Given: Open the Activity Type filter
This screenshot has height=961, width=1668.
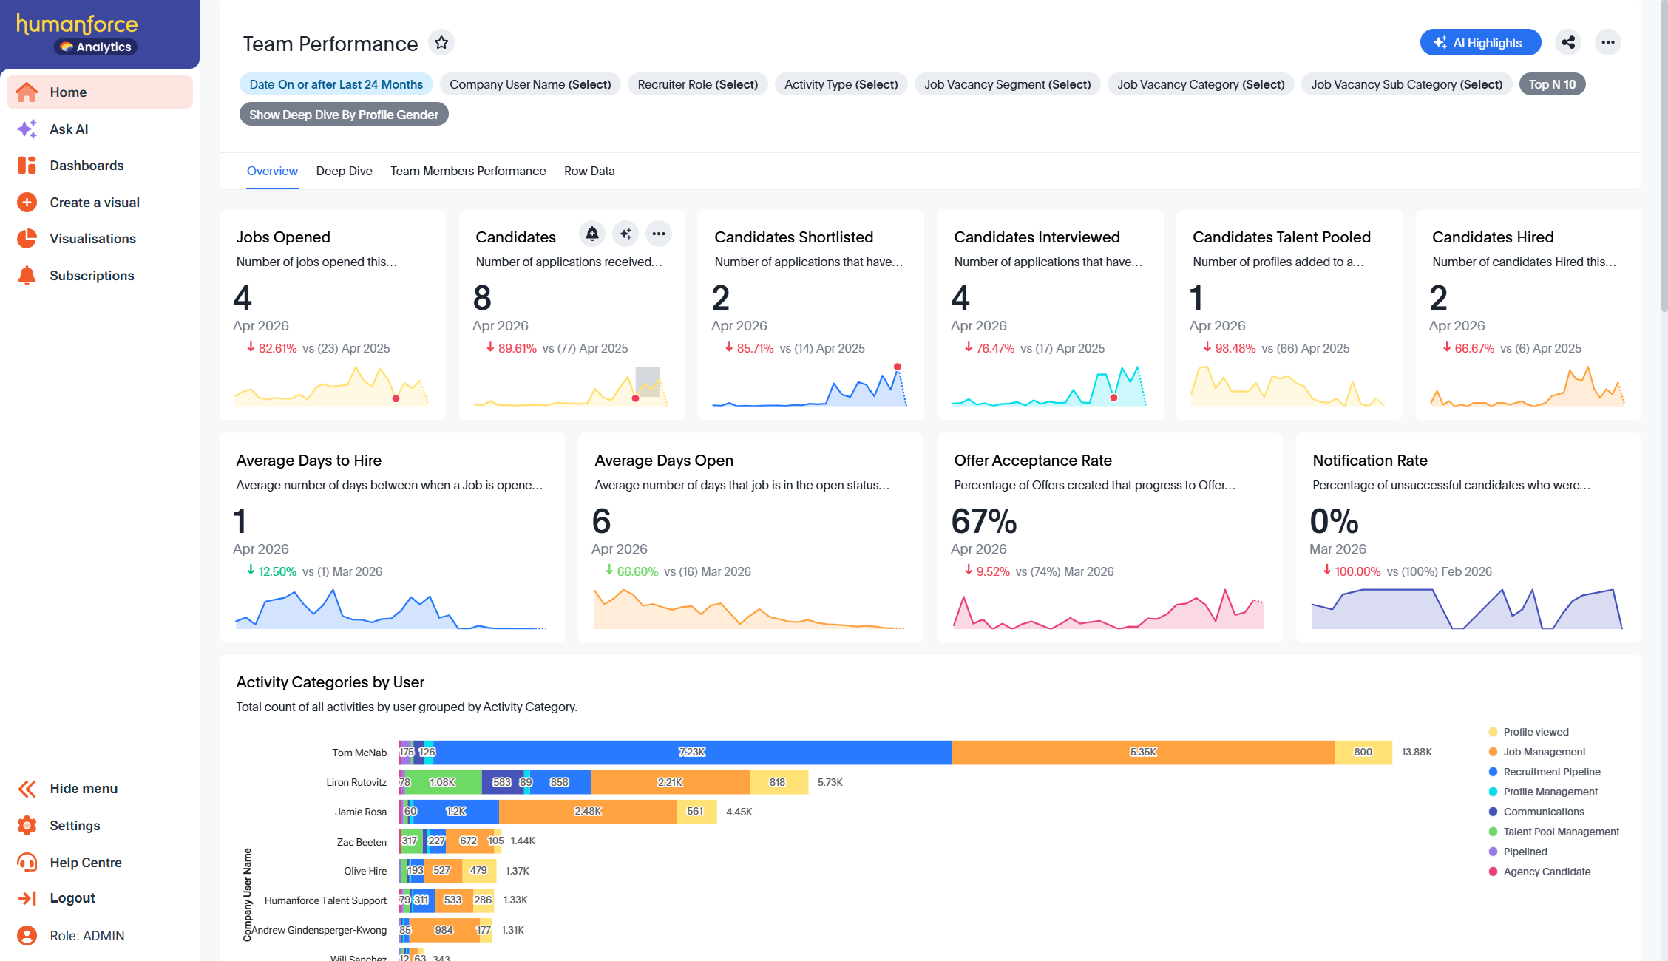Looking at the screenshot, I should (x=841, y=84).
